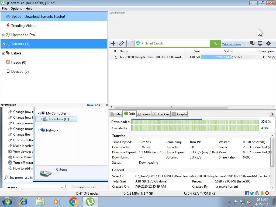Select the Info tab
This screenshot has height=207, width=276.
[x=130, y=114]
